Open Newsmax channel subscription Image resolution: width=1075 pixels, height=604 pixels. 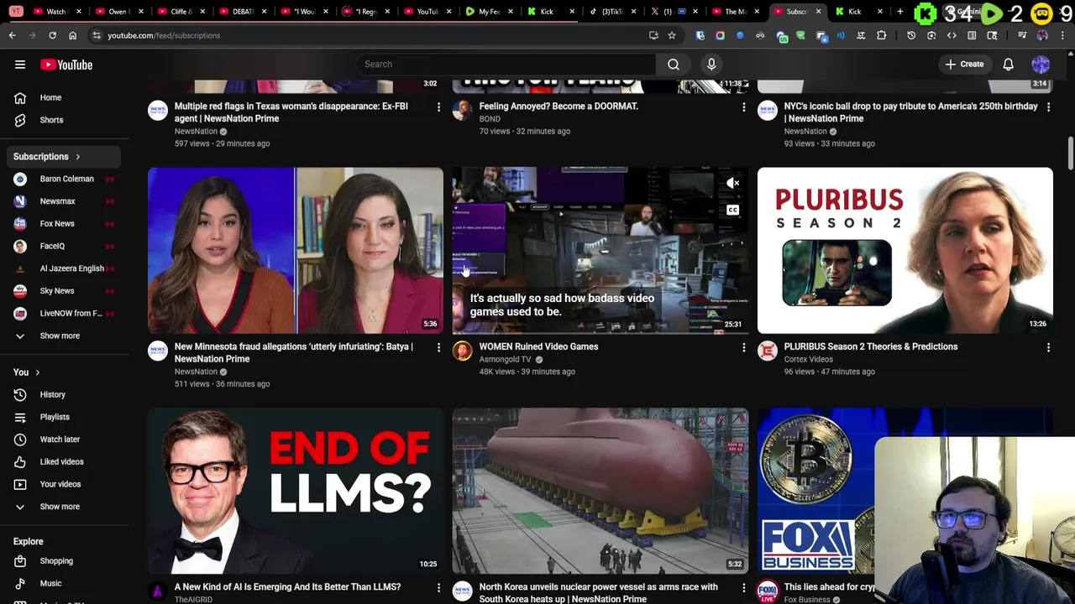coord(66,201)
